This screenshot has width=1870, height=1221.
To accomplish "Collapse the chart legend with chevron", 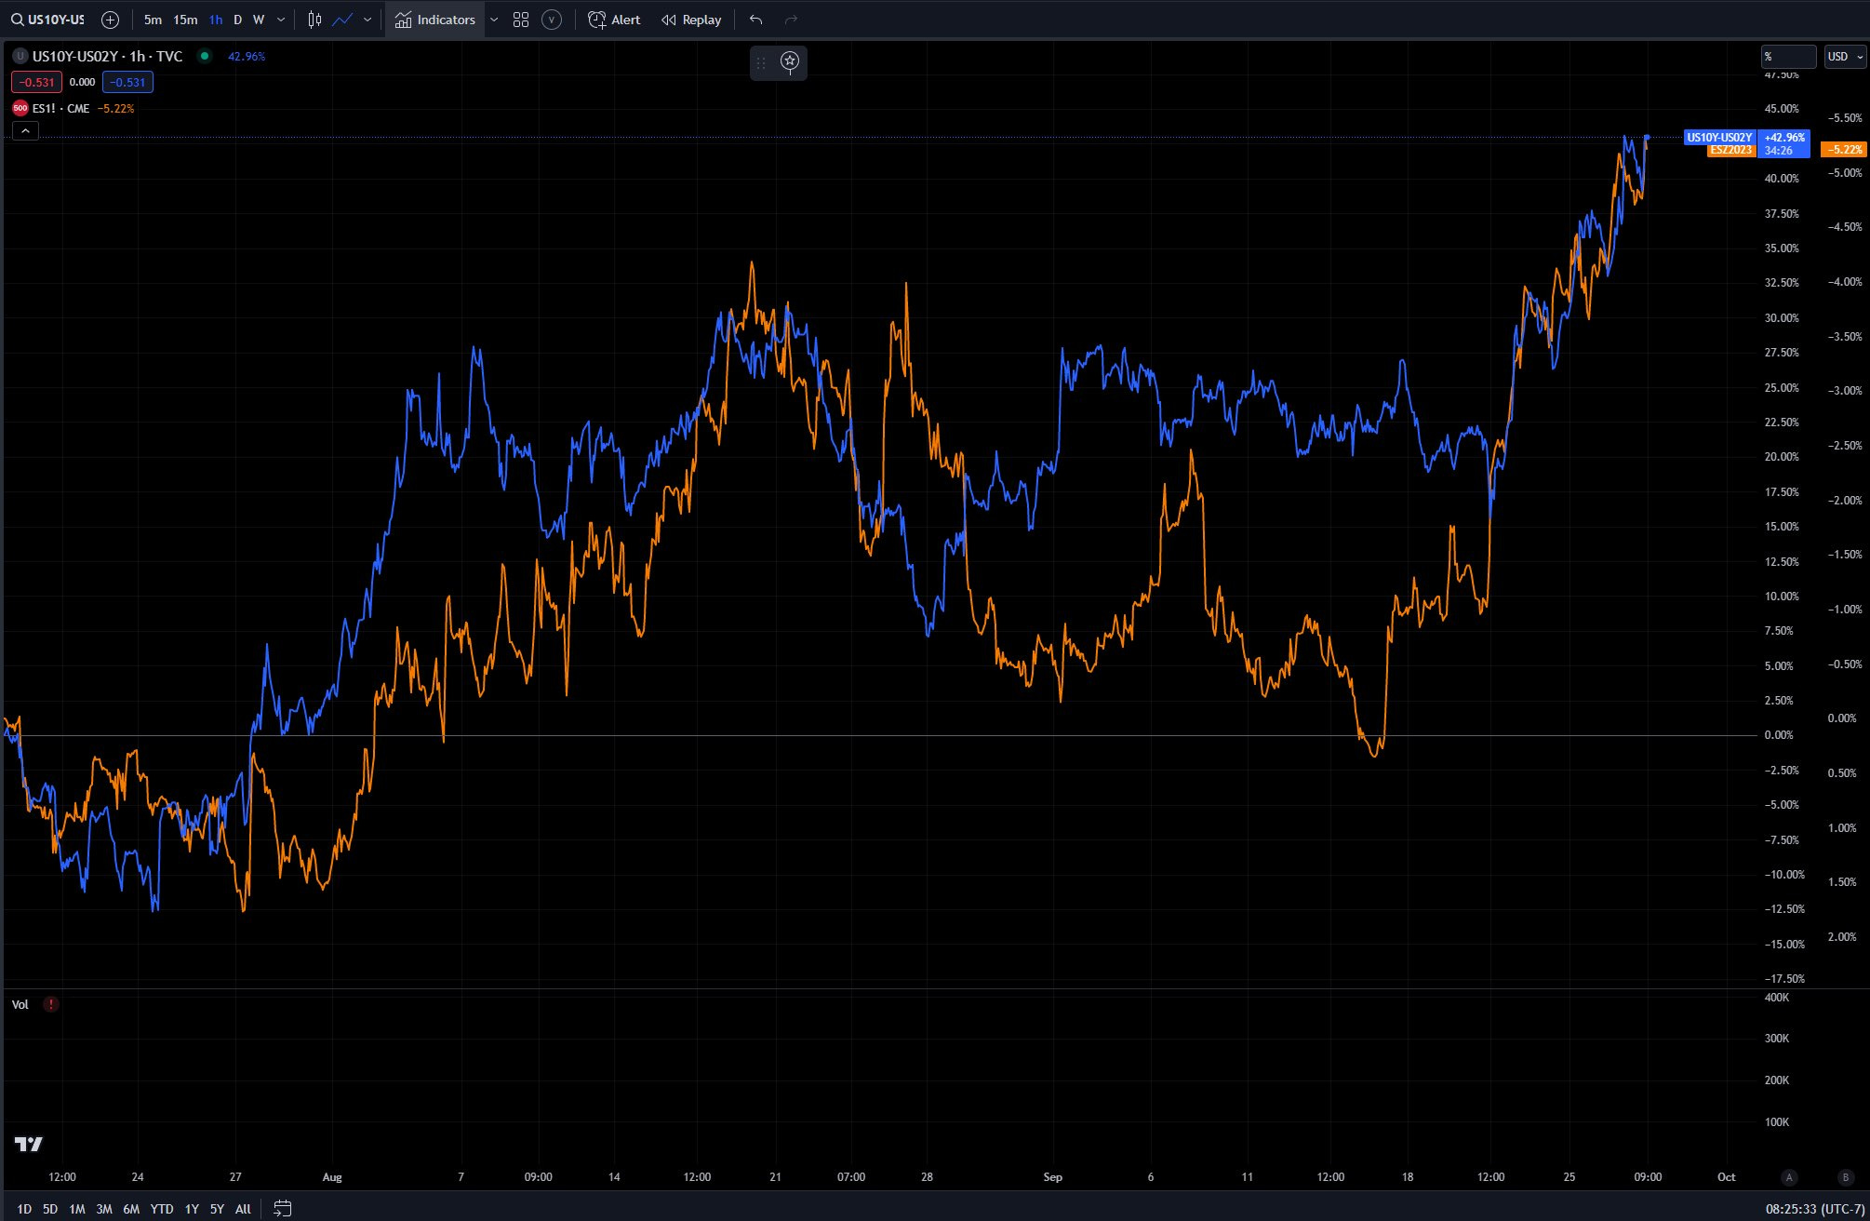I will pos(25,131).
